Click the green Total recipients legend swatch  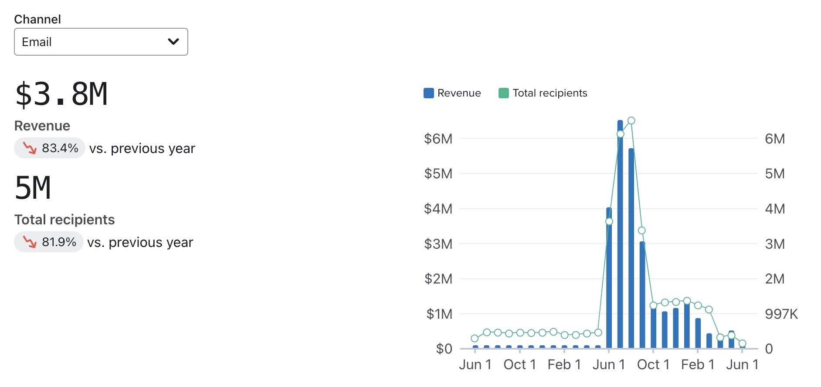[x=503, y=93]
